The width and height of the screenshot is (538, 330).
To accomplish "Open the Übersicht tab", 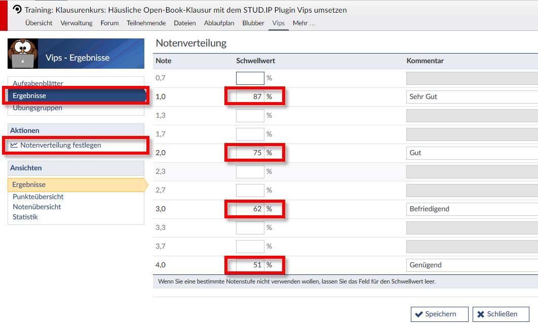I will click(x=39, y=23).
